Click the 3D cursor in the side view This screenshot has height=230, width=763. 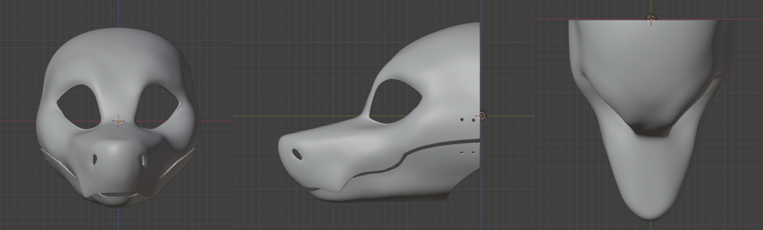pyautogui.click(x=481, y=115)
